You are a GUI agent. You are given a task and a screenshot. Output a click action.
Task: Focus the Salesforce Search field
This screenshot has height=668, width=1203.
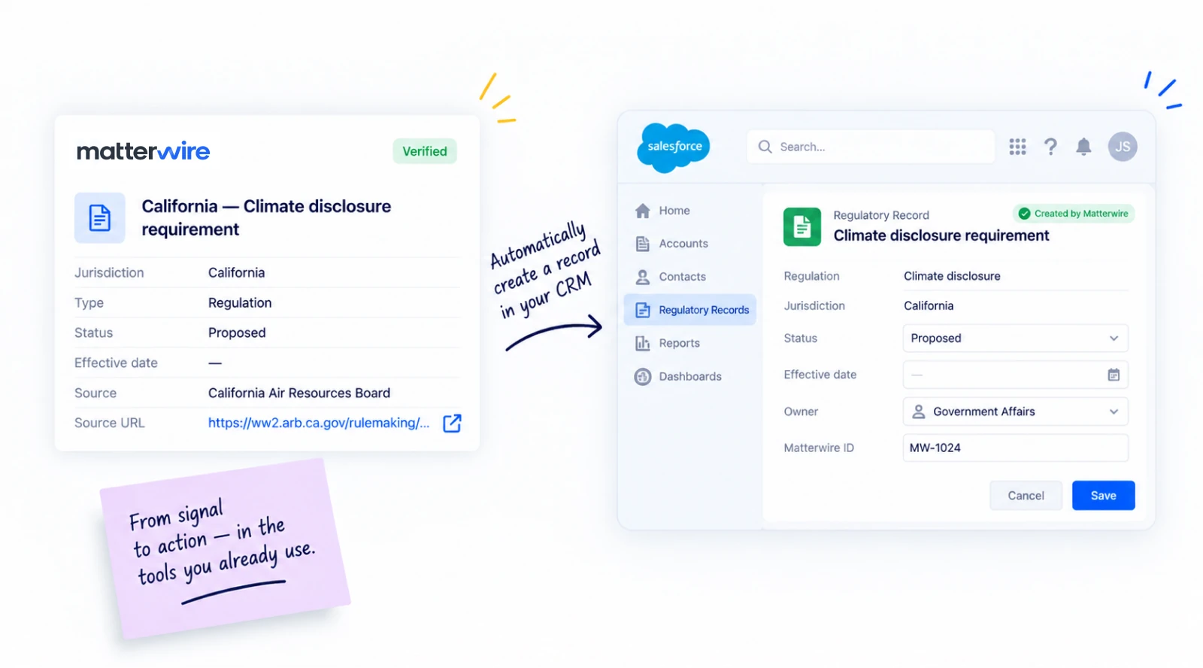pos(871,147)
